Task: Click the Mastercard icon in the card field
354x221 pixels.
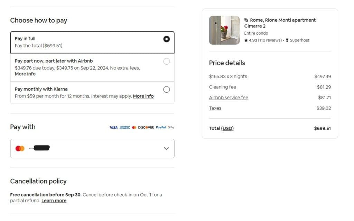Action: coord(20,148)
